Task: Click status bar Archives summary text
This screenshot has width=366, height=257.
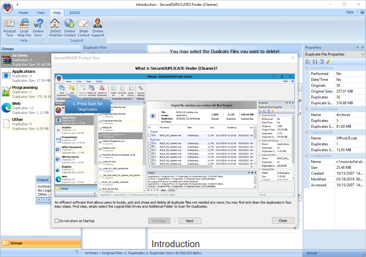Action: 143,253
